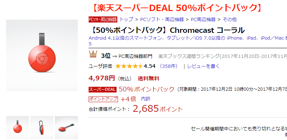Show the 内訳 points breakdown
This screenshot has height=140, width=287.
click(x=146, y=99)
